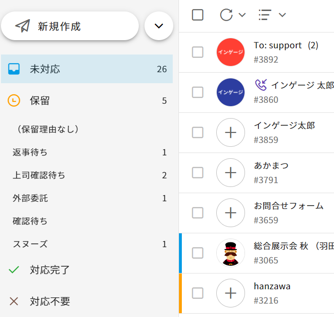Screen dimensions: 334x317
Task: Click the blue インゲージ avatar for #3860
Action: [231, 92]
